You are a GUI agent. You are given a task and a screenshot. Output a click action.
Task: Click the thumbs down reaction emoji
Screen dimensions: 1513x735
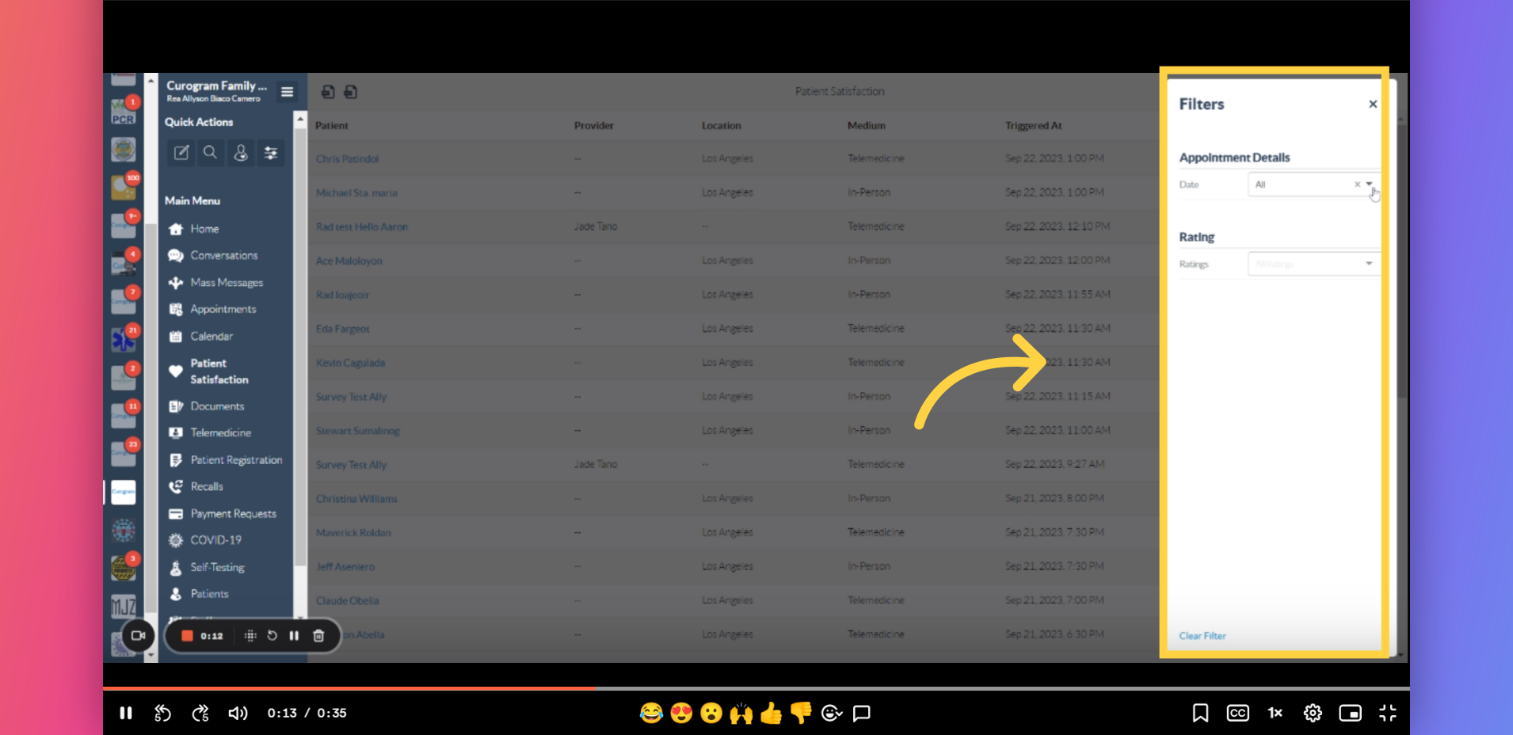pos(801,714)
